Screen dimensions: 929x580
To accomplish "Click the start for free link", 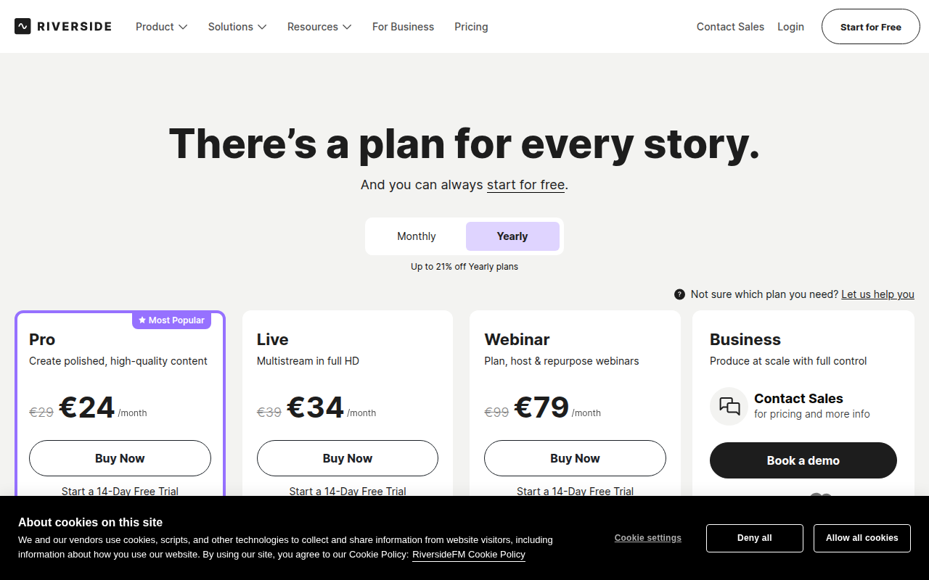I will pyautogui.click(x=525, y=185).
